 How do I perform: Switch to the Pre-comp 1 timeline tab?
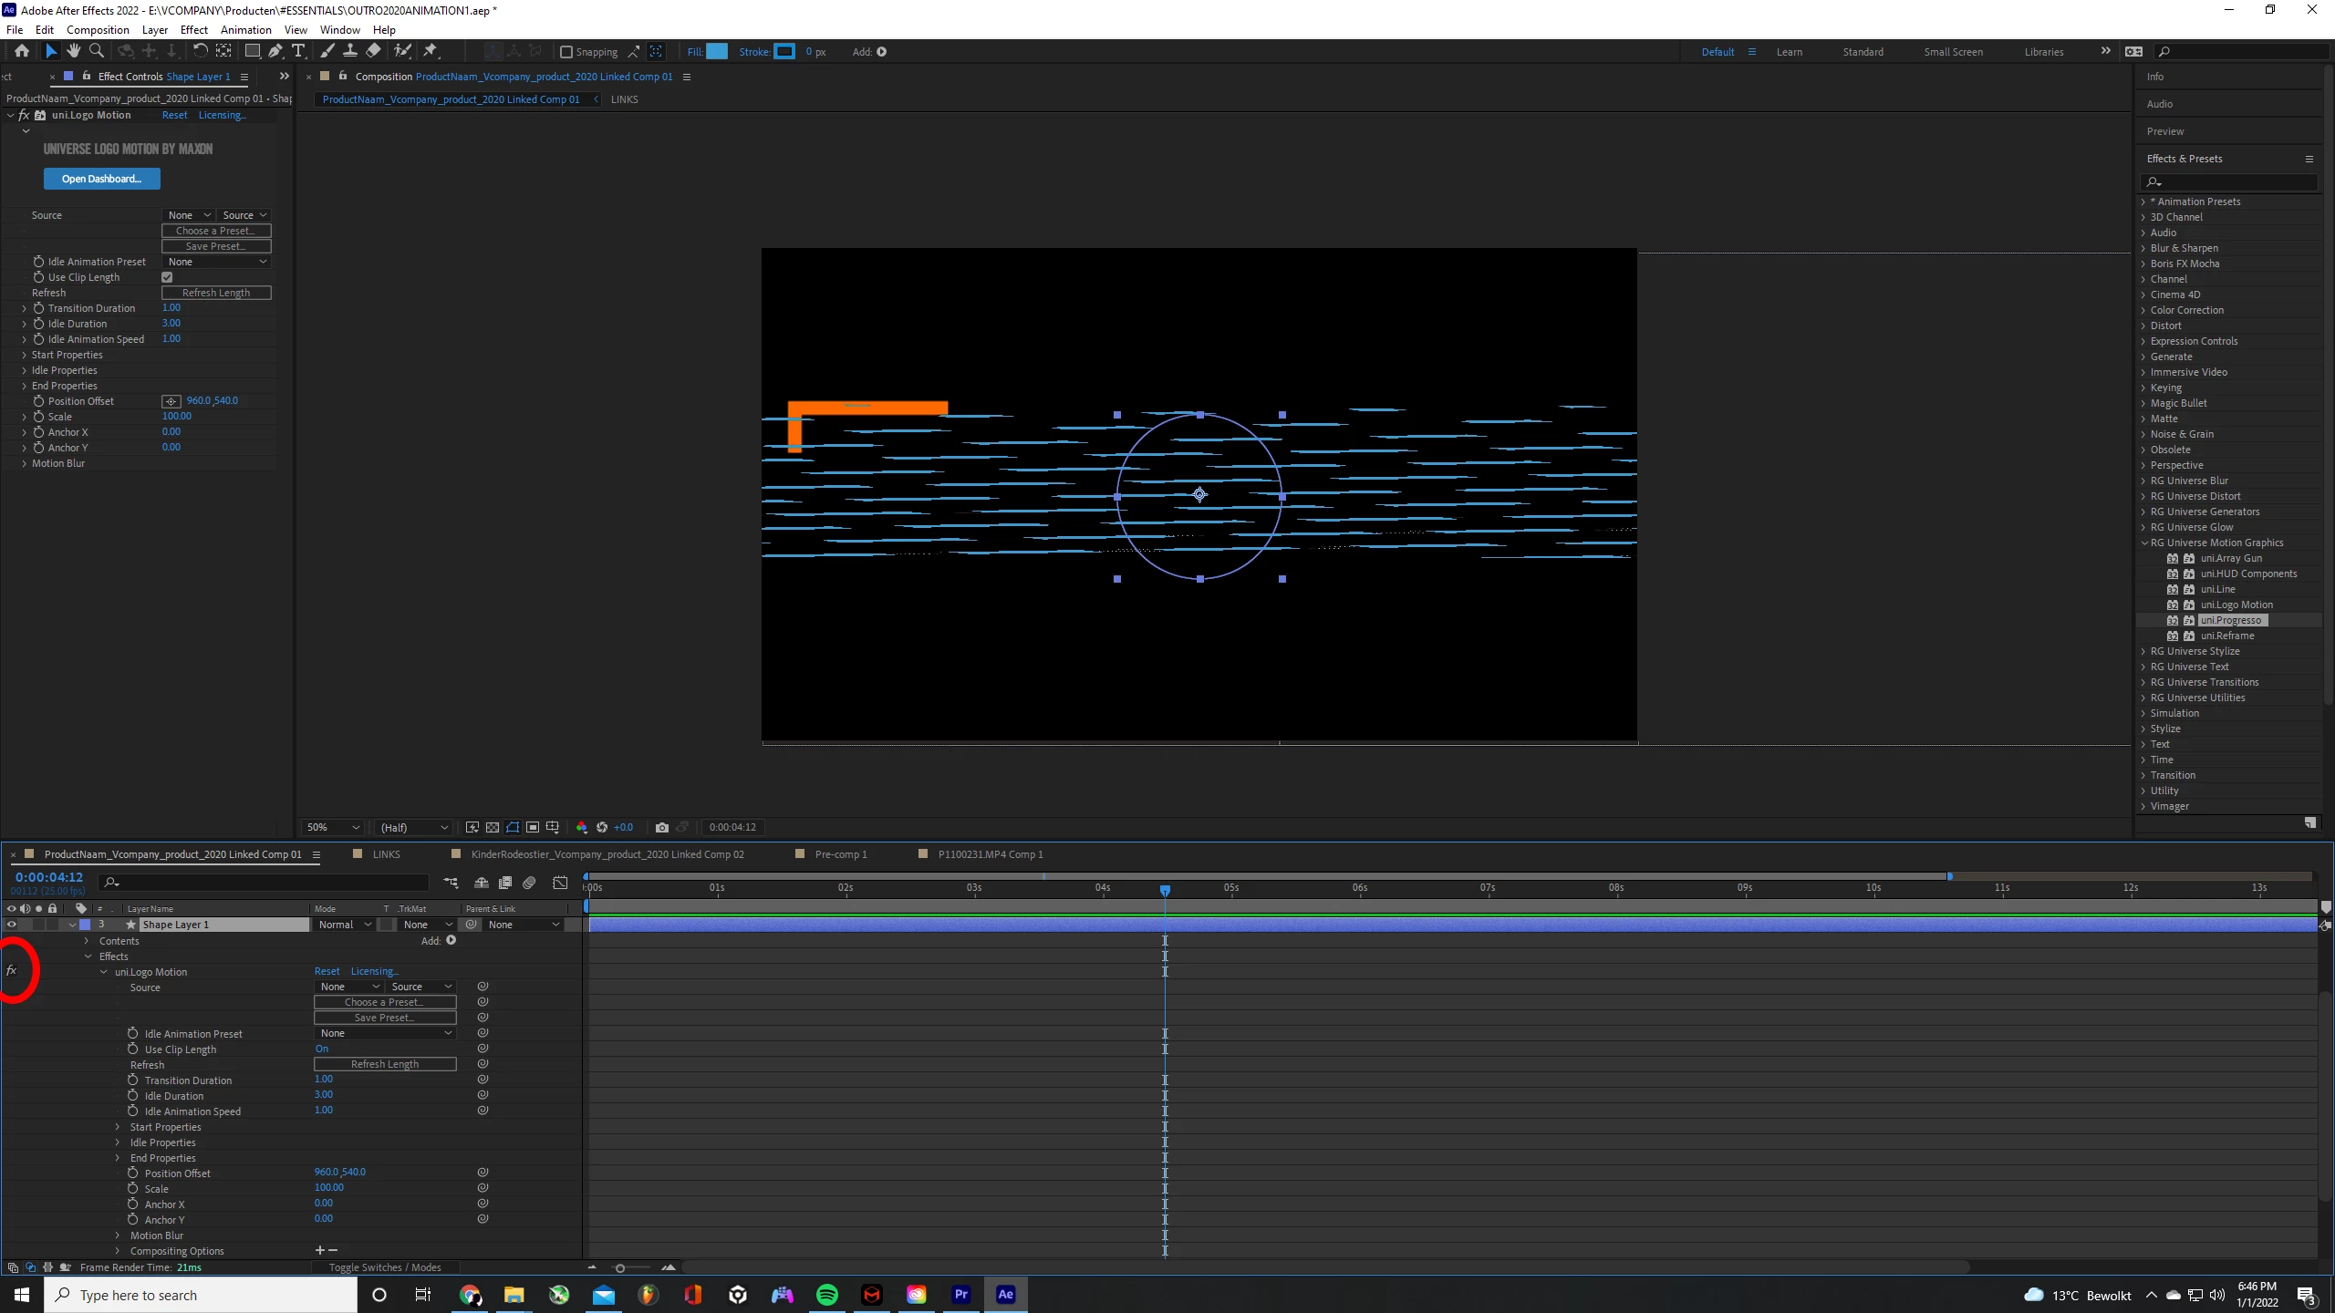coord(840,854)
